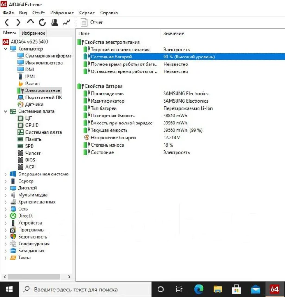Expand the Дисплей tree branch
Image resolution: width=285 pixels, height=297 pixels.
coord(6,188)
